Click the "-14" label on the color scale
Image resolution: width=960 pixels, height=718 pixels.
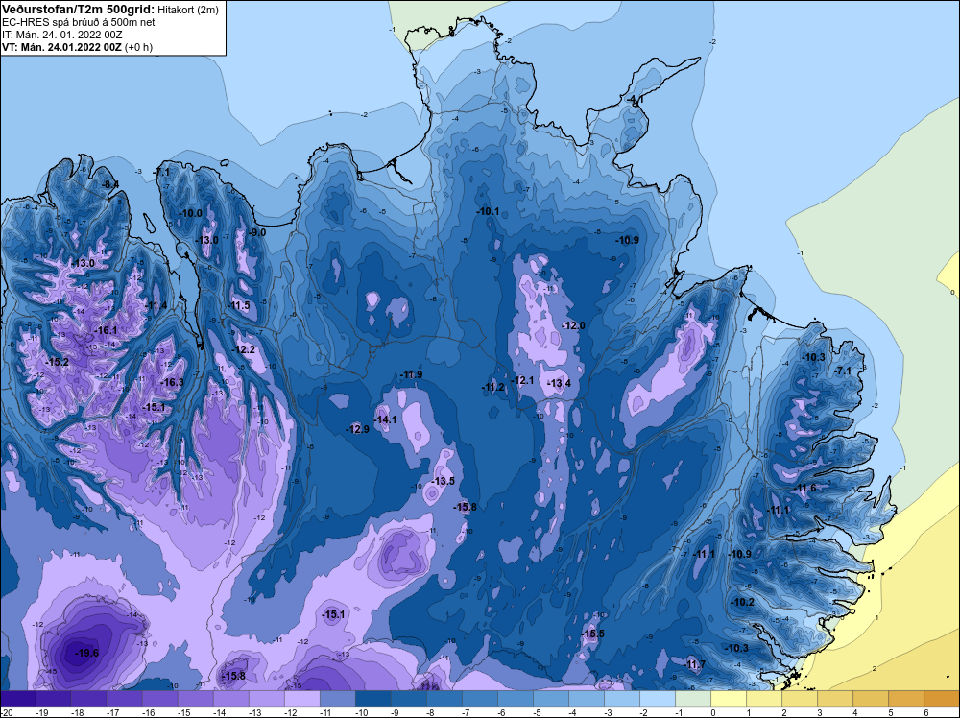click(219, 712)
